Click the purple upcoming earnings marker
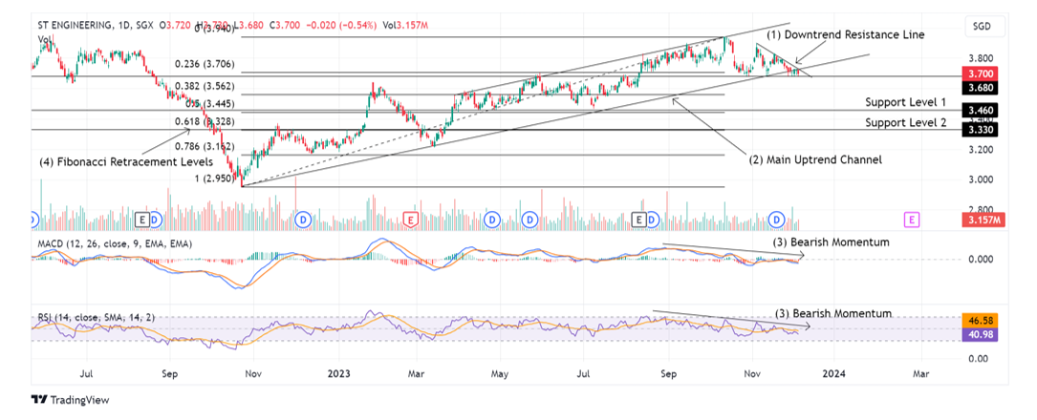Screen dimensions: 1037x420 pos(912,219)
